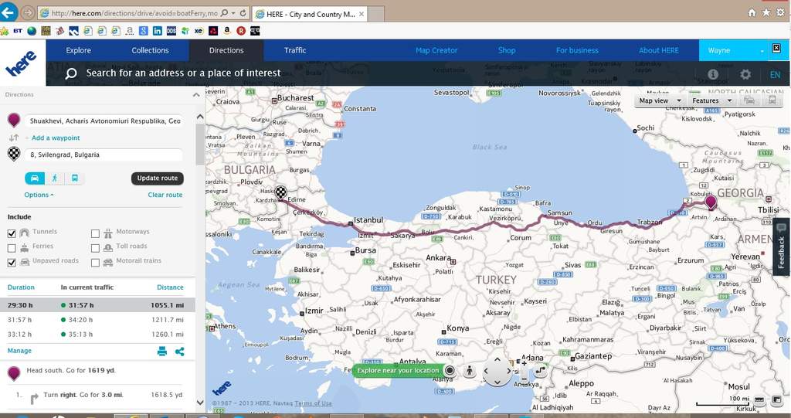Click the Update route button
The image size is (791, 418).
pos(158,178)
